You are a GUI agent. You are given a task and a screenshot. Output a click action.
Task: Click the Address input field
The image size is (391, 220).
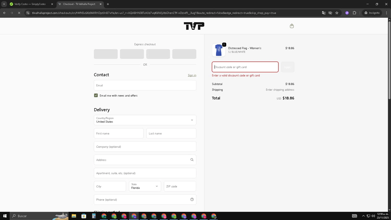pos(145,160)
